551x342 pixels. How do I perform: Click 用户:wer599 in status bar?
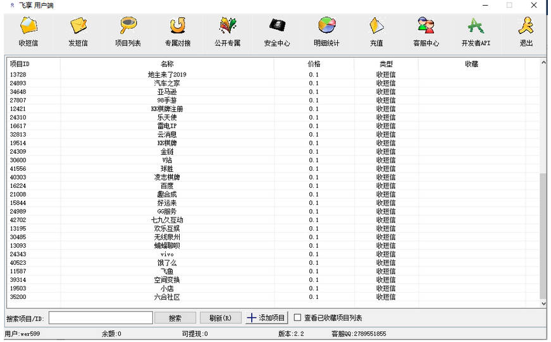pyautogui.click(x=22, y=334)
